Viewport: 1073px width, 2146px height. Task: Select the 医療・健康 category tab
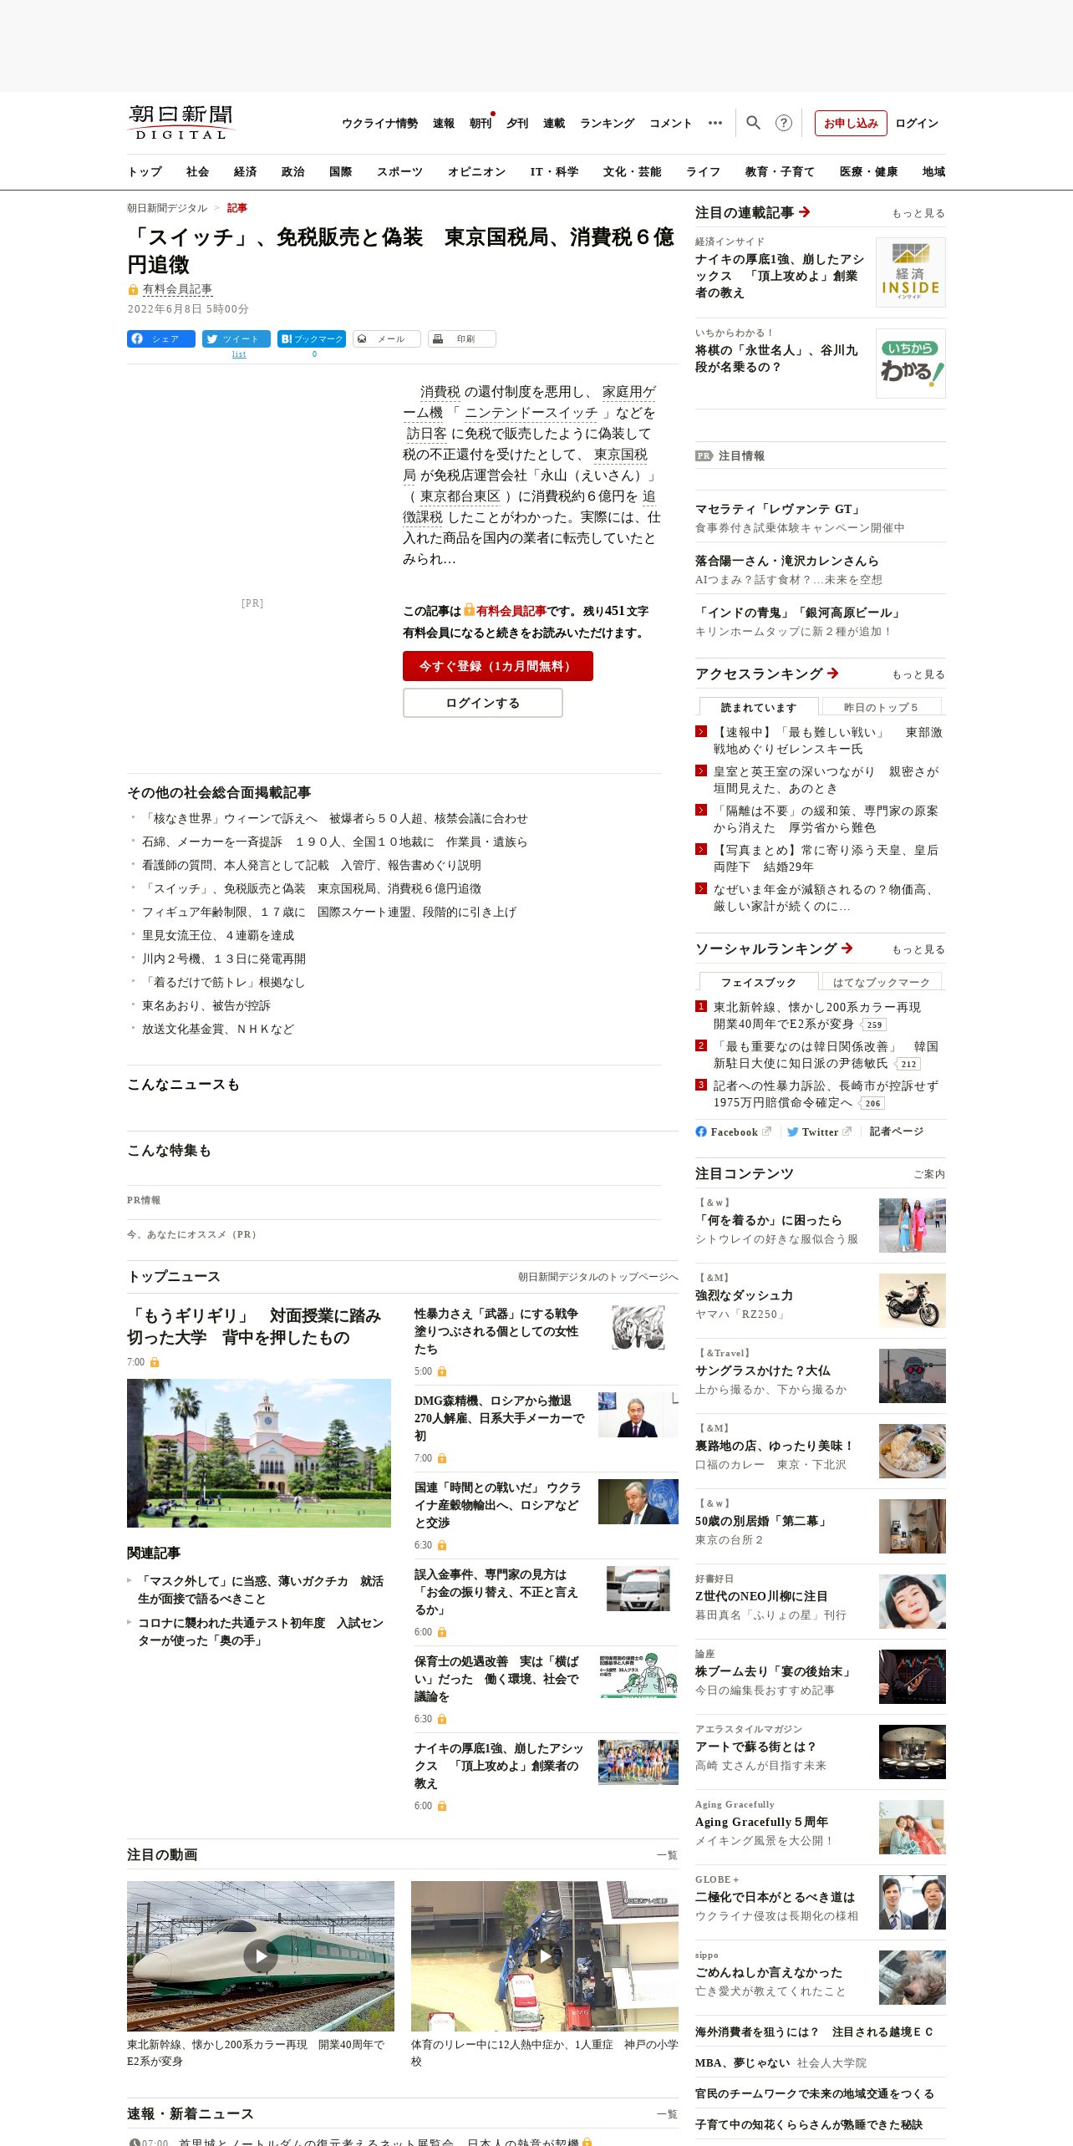868,171
